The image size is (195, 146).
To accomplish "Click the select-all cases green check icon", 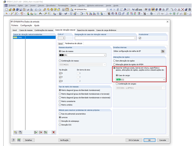I will tap(36, 132).
